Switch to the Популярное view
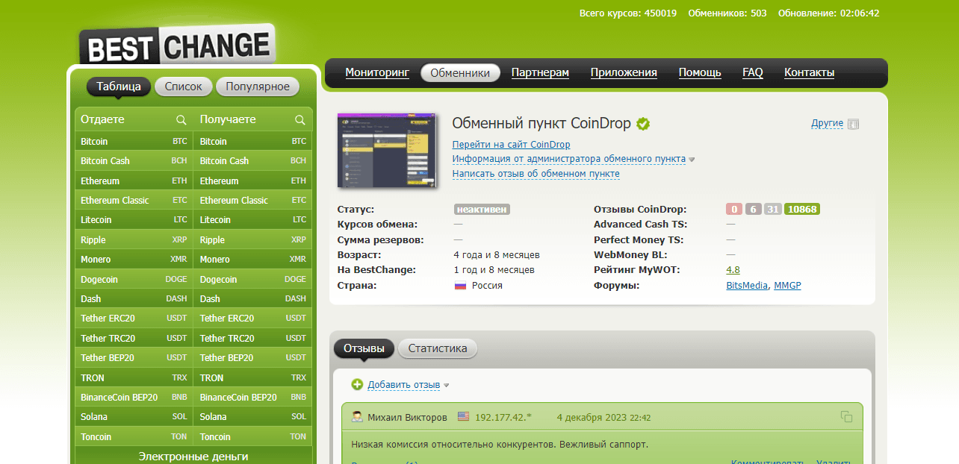 pyautogui.click(x=258, y=87)
